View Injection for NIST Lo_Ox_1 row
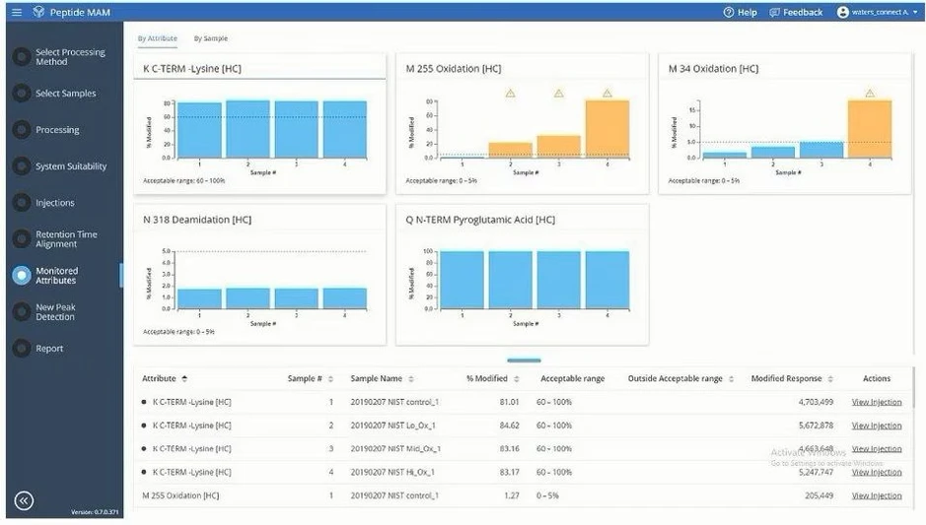 [877, 426]
